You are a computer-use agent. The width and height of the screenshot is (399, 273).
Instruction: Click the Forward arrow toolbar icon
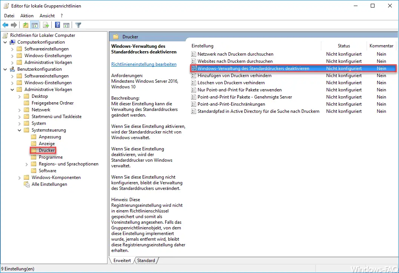pyautogui.click(x=14, y=25)
